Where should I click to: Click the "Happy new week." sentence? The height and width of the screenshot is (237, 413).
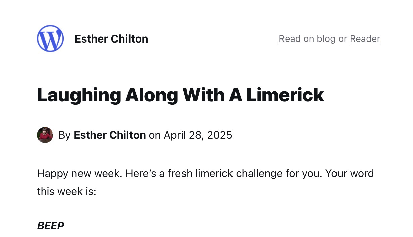79,174
